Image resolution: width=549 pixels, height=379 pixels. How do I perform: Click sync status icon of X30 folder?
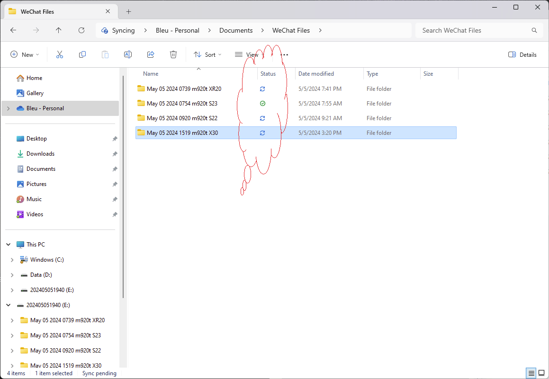(262, 133)
